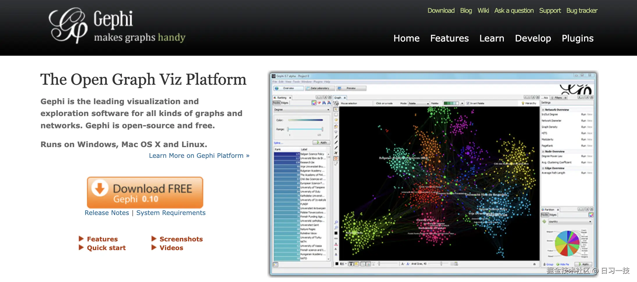Toggle Group in the Partition panel
This screenshot has width=637, height=282.
click(x=550, y=264)
